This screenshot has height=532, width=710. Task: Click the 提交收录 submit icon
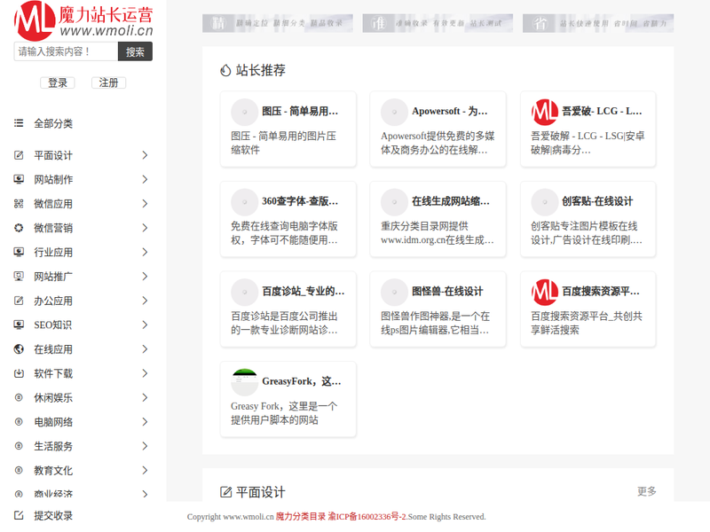tap(19, 515)
